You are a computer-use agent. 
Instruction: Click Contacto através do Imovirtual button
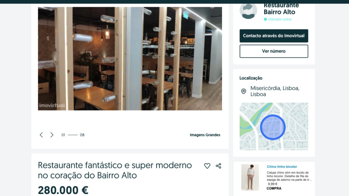pos(274,36)
